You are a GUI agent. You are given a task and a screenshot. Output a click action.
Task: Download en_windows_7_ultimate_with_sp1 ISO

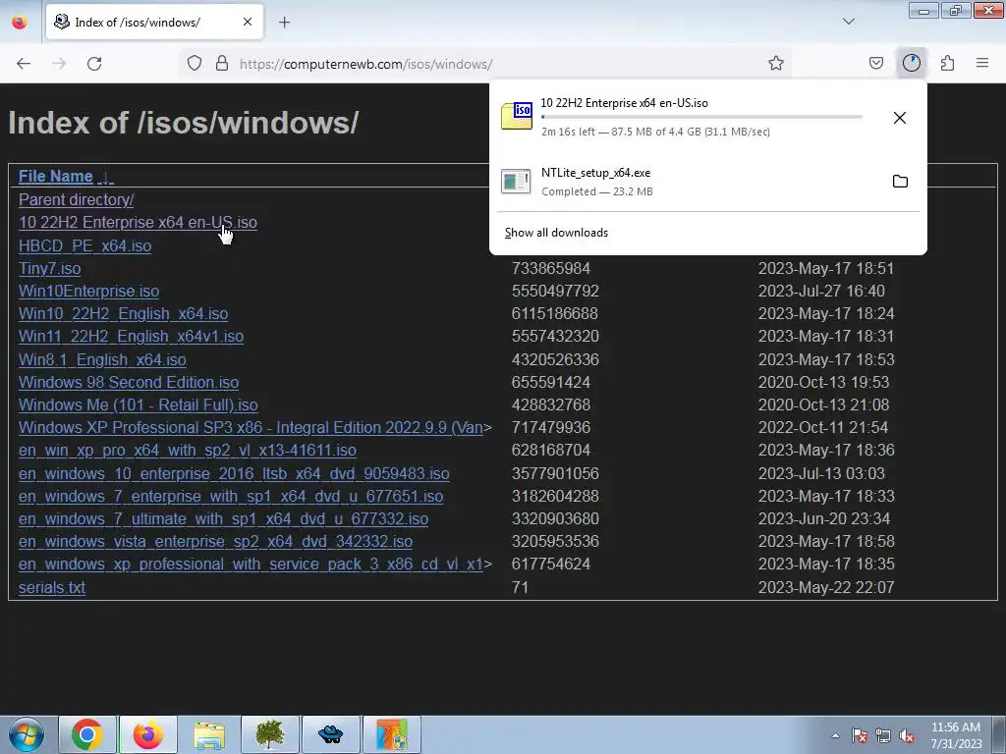coord(223,518)
